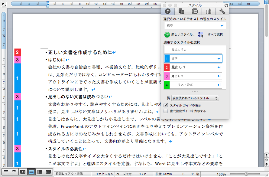Image resolution: width=269 pixels, height=177 pixels.
Task: Click red style guide marker 2 beside the title
Action: [18, 52]
